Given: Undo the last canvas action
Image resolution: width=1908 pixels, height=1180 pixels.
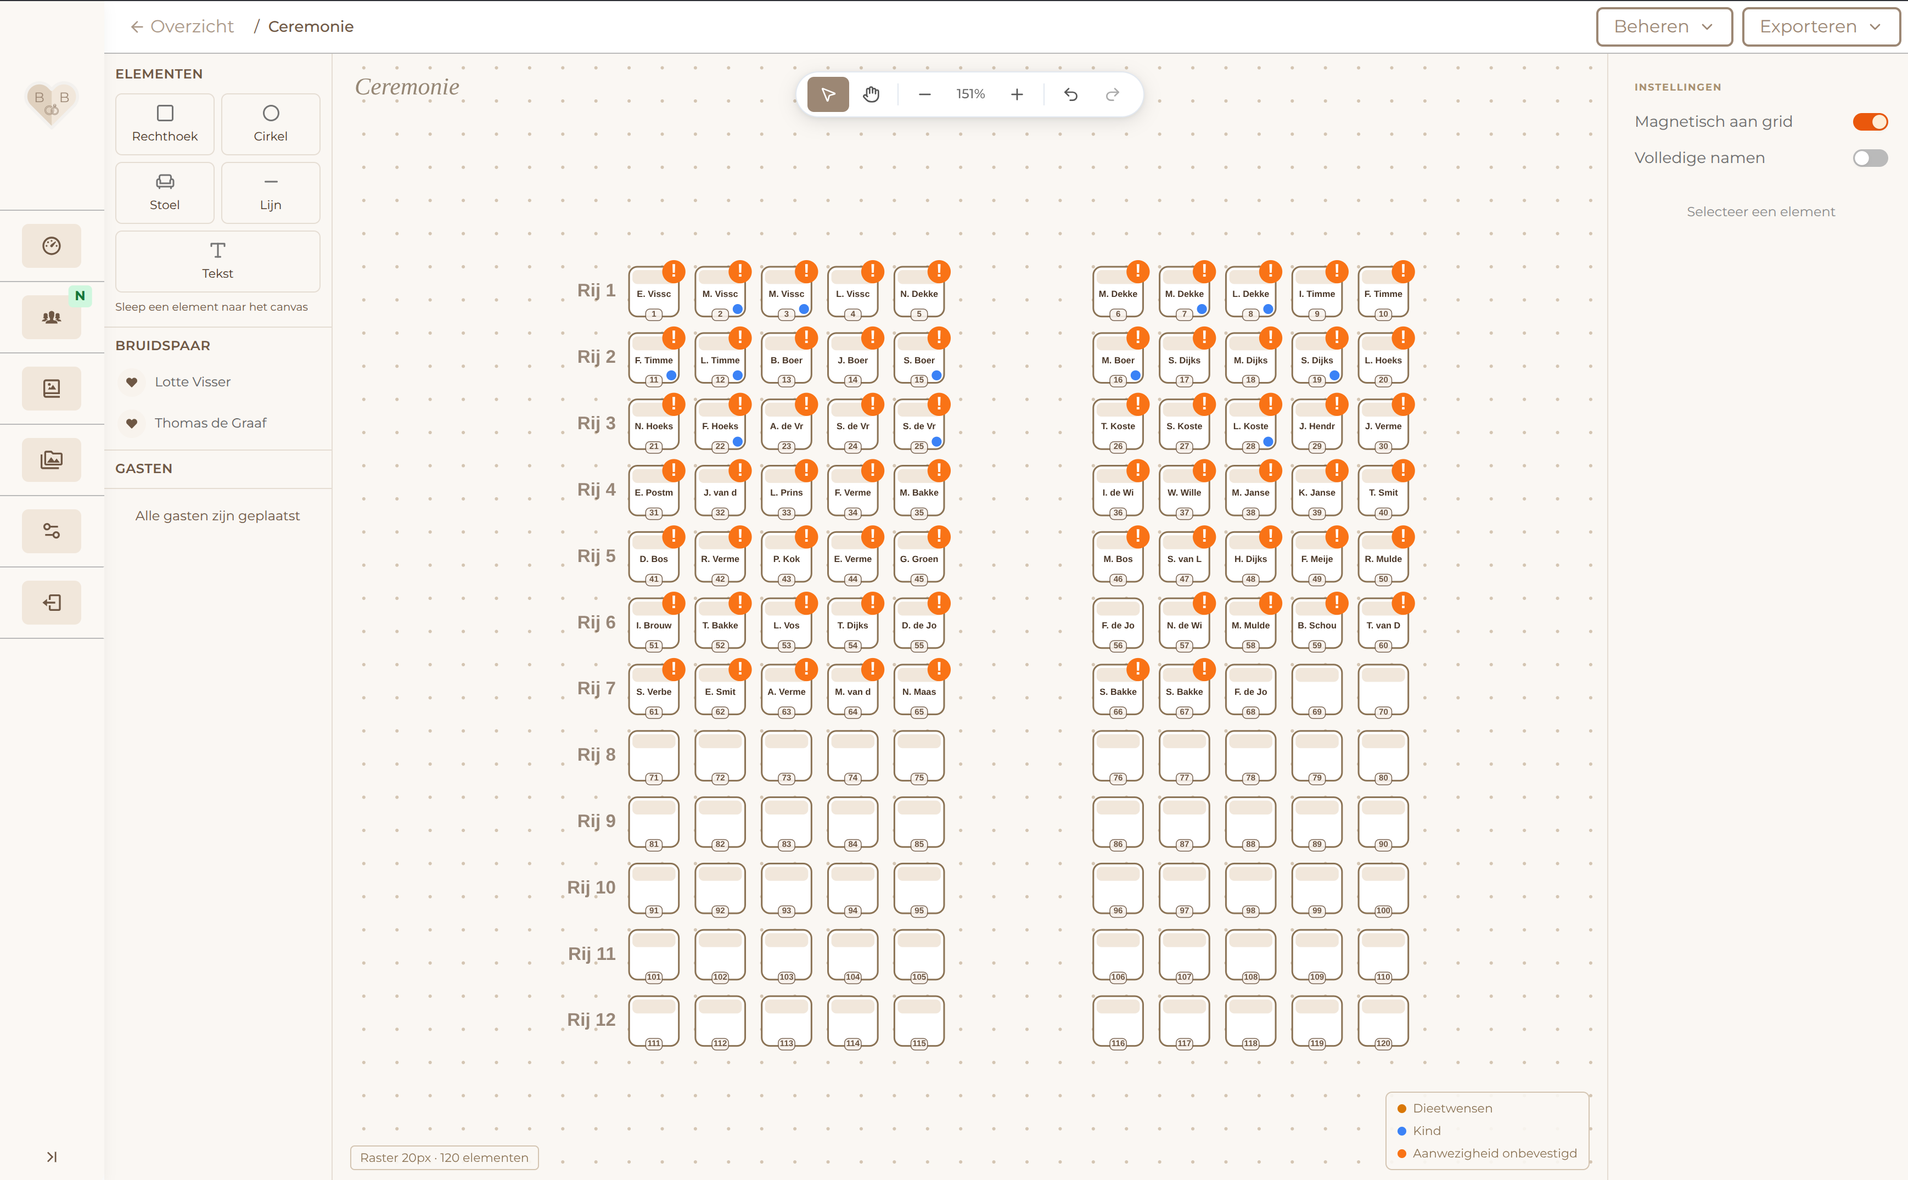Looking at the screenshot, I should [1071, 94].
